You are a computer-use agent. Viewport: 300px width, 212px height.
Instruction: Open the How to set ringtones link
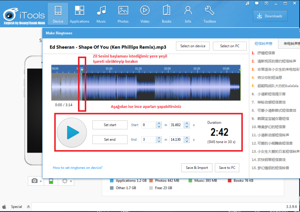77,167
